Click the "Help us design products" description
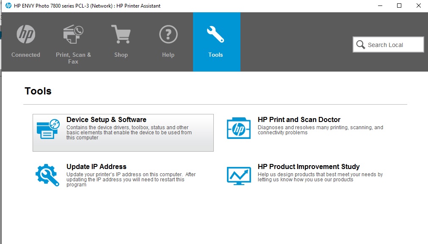The image size is (428, 244). (x=320, y=177)
